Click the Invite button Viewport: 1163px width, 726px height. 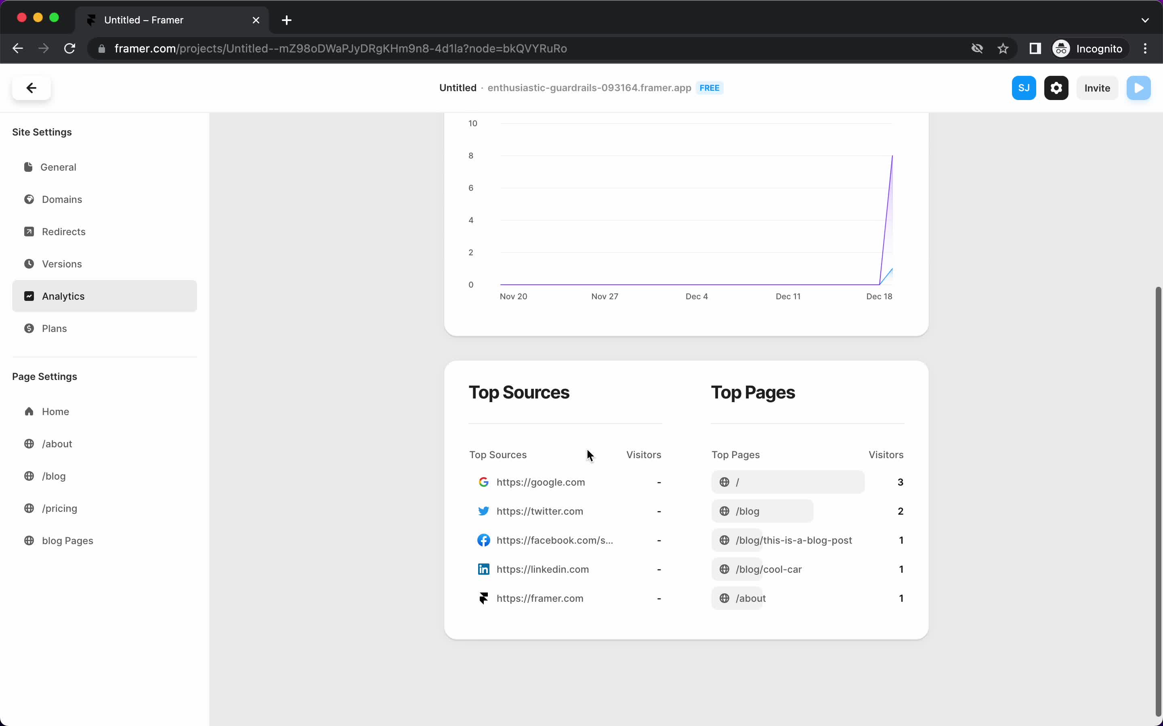point(1098,88)
